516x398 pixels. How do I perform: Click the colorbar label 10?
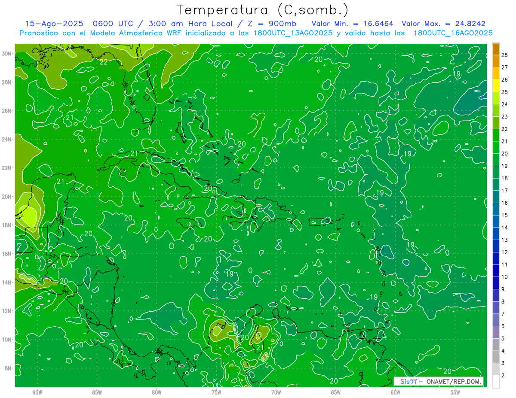[x=505, y=277]
